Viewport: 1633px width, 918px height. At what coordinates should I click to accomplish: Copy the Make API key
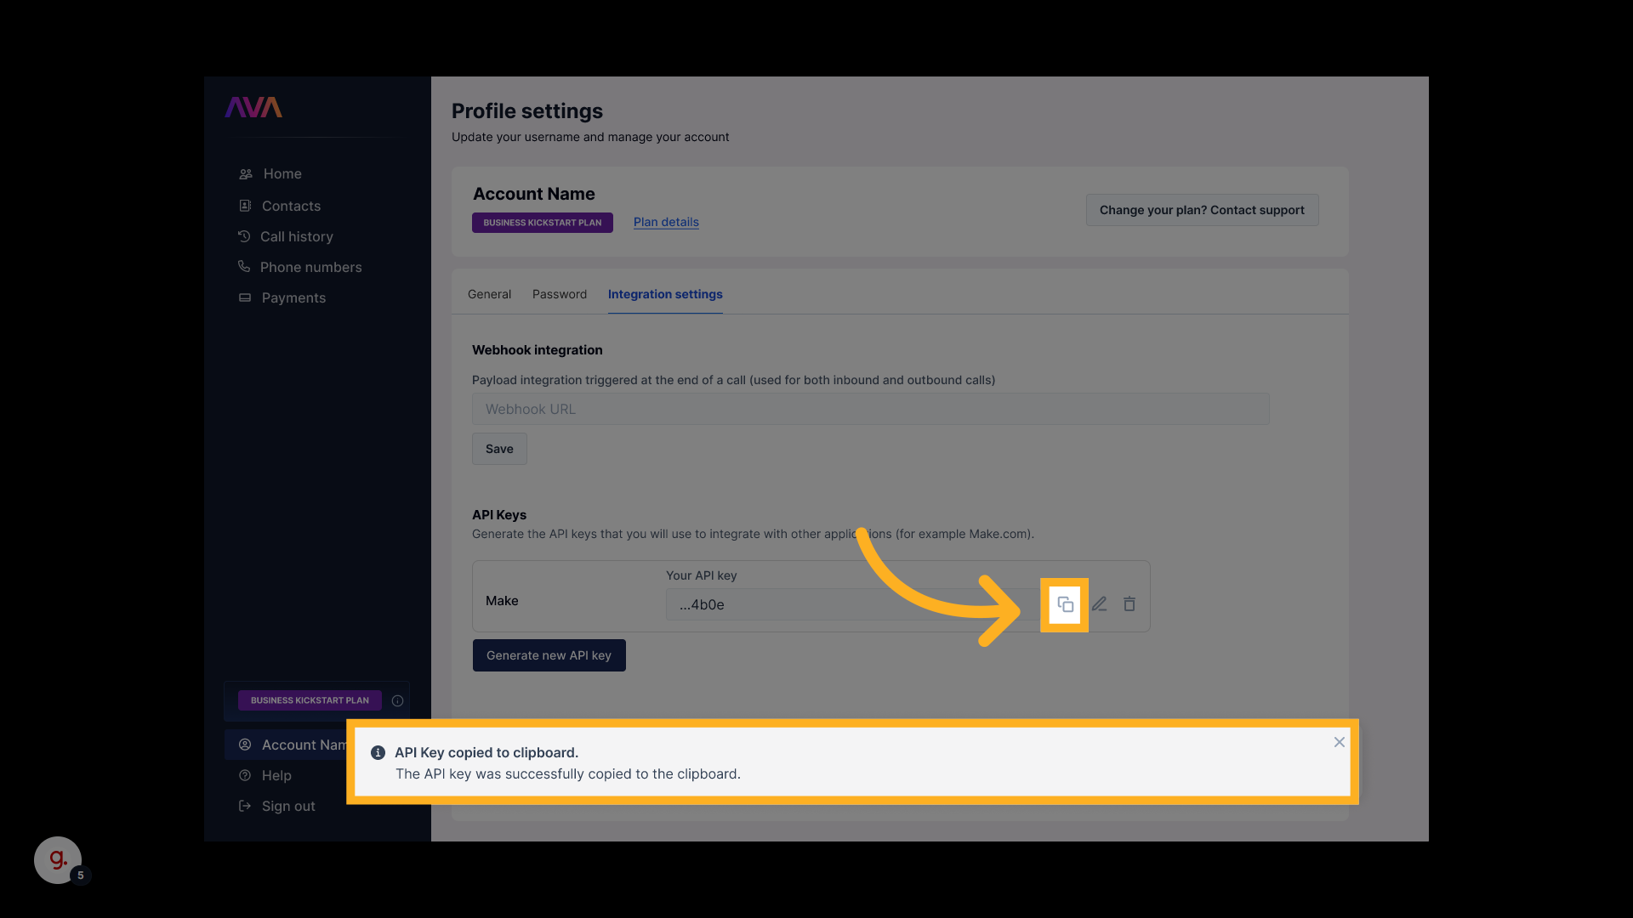point(1065,604)
